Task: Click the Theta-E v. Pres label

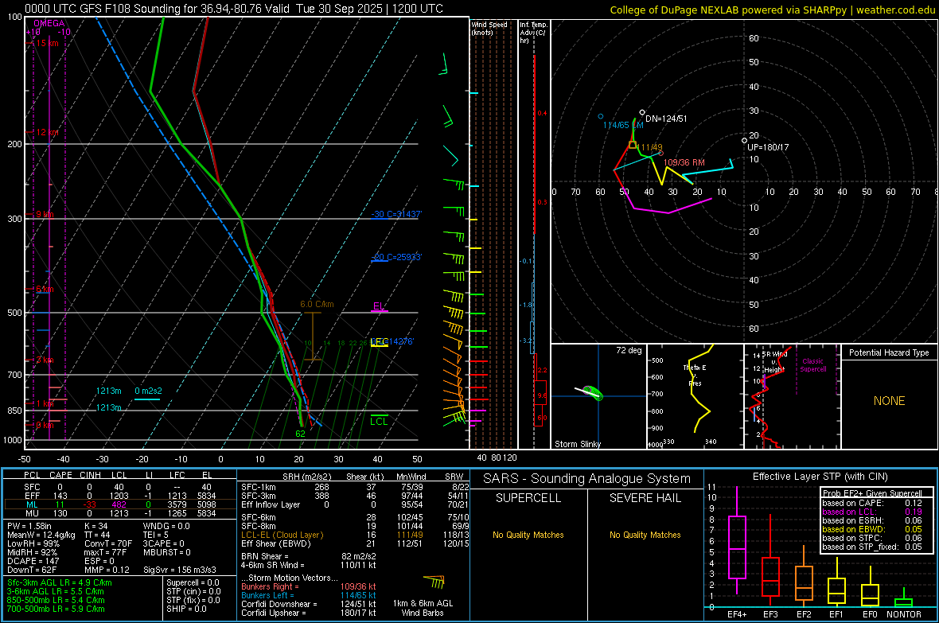Action: coord(695,375)
